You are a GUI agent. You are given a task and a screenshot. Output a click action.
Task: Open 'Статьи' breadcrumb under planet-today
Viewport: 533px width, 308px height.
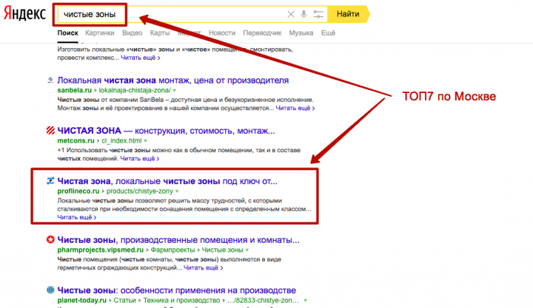point(124,301)
